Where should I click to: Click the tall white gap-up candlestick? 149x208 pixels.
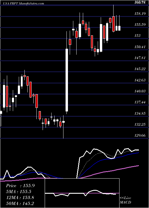click(x=67, y=80)
